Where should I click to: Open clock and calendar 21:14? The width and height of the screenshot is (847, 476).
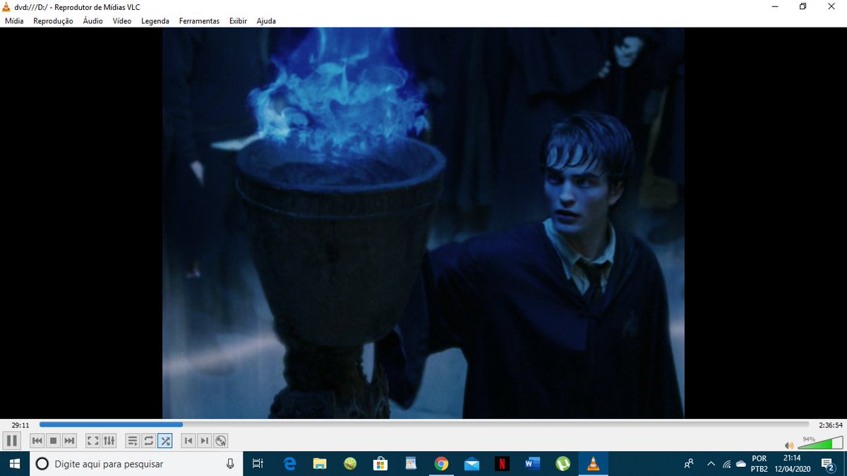pyautogui.click(x=792, y=463)
